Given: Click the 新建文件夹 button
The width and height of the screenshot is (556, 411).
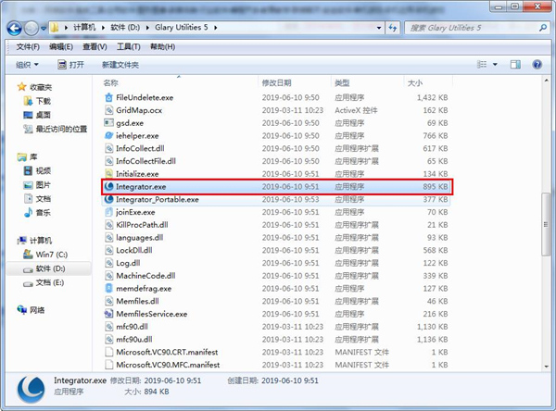Looking at the screenshot, I should click(120, 65).
